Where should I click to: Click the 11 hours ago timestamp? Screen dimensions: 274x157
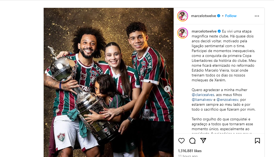[x=188, y=156]
